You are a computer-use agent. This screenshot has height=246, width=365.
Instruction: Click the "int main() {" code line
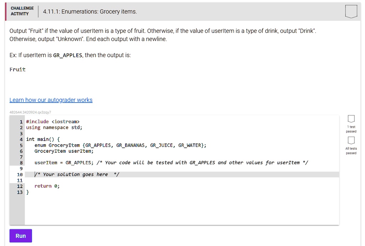(x=43, y=139)
